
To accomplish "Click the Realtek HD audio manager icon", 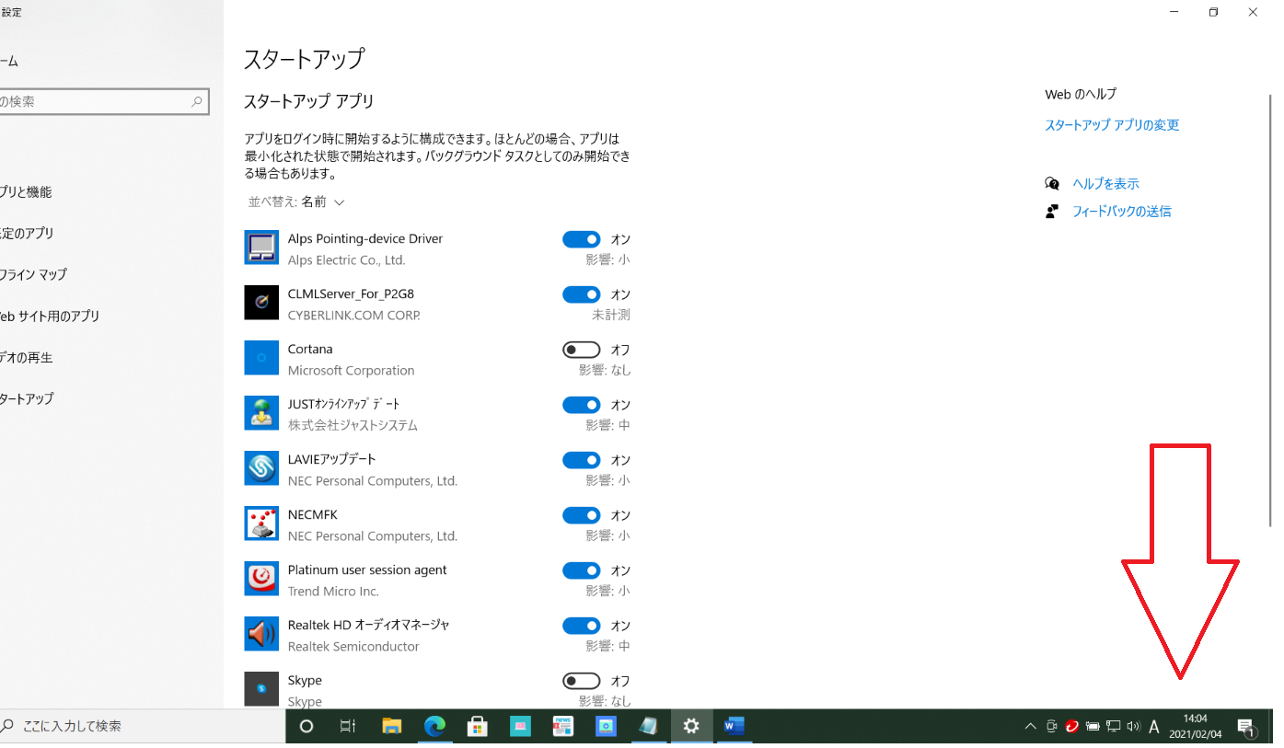I will pos(261,634).
